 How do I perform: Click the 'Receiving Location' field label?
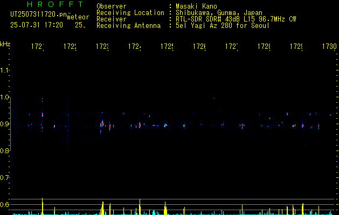pyautogui.click(x=130, y=13)
